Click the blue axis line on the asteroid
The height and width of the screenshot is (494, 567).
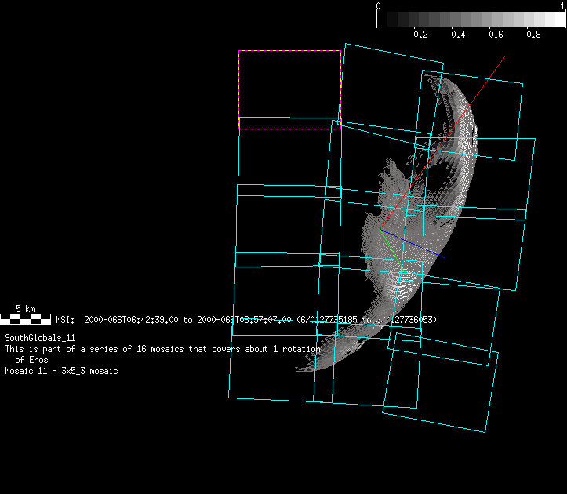tap(420, 246)
